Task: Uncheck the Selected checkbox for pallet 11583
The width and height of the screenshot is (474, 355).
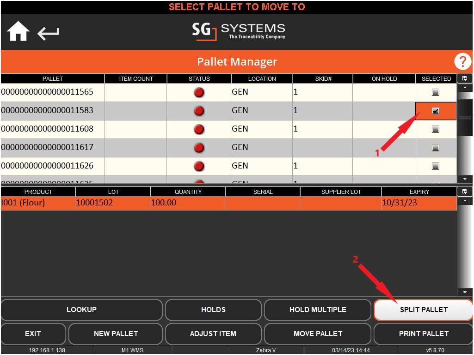Action: [x=435, y=111]
